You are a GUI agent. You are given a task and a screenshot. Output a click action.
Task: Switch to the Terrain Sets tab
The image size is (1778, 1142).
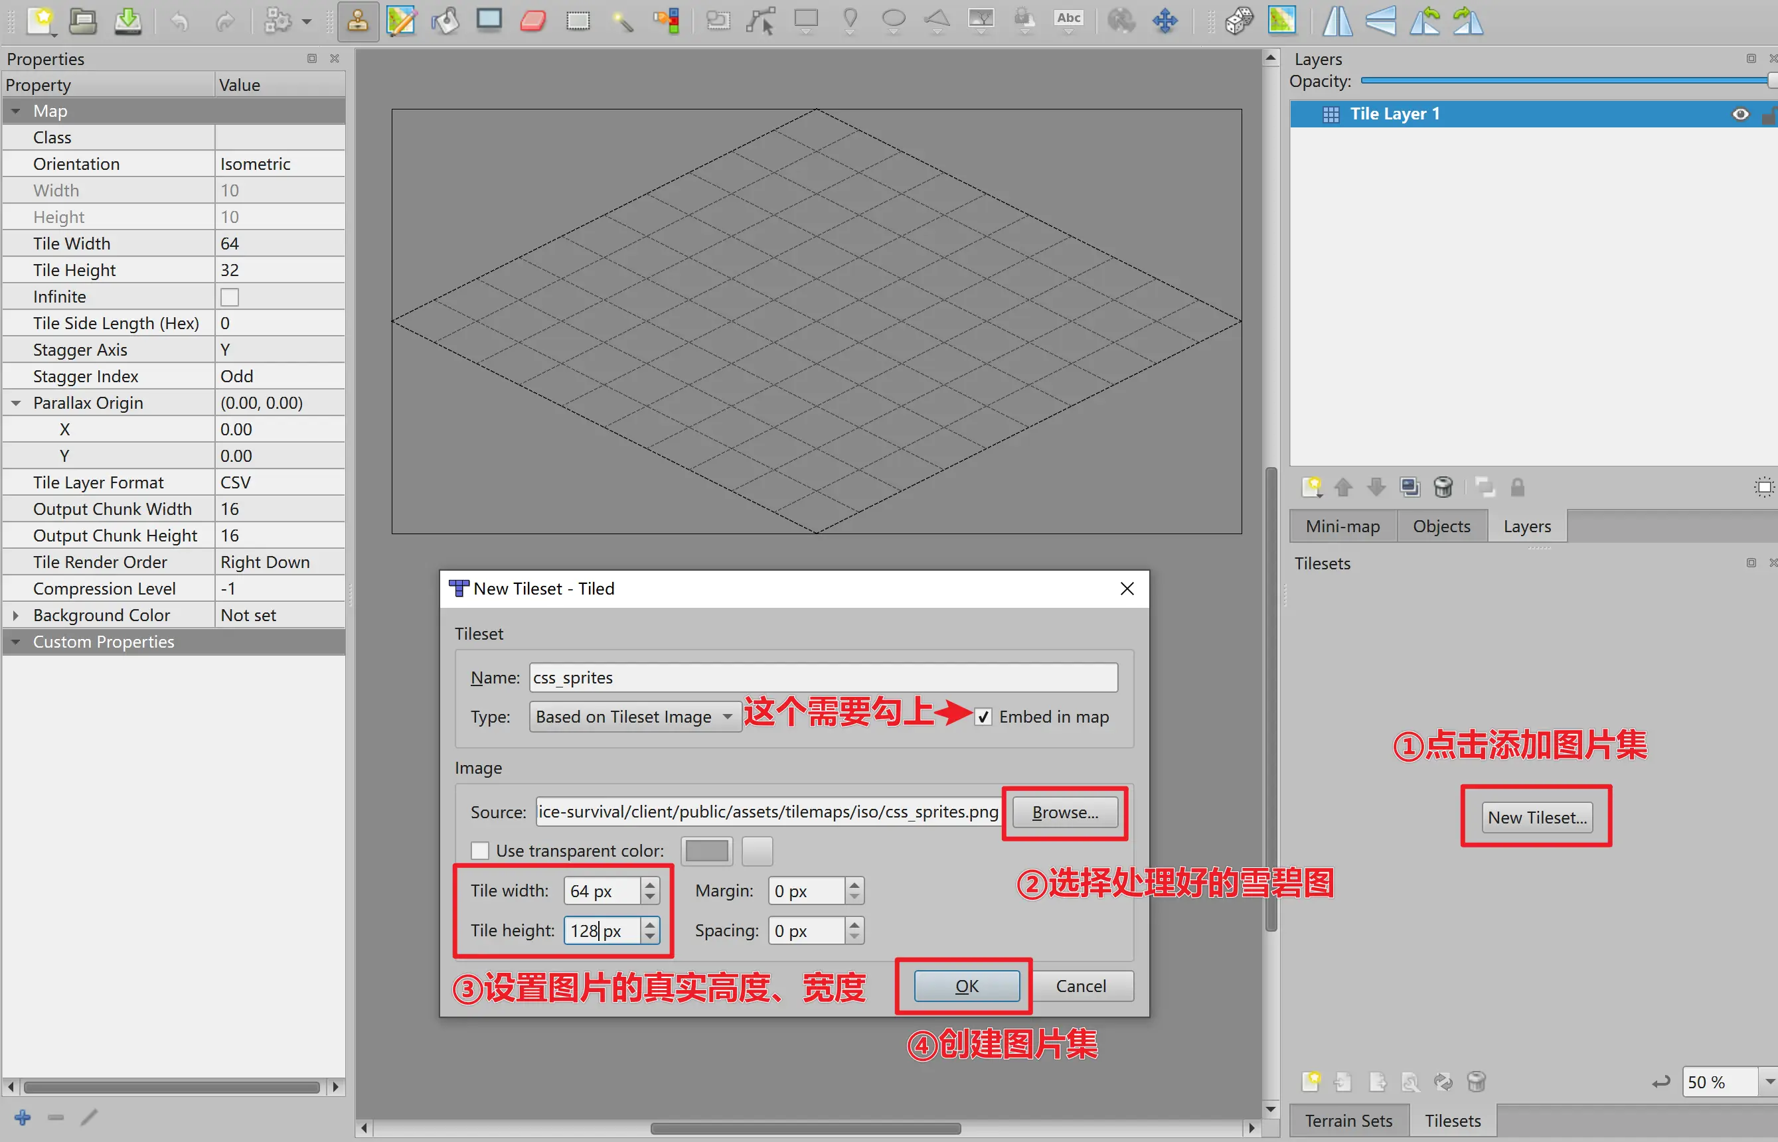pos(1348,1121)
